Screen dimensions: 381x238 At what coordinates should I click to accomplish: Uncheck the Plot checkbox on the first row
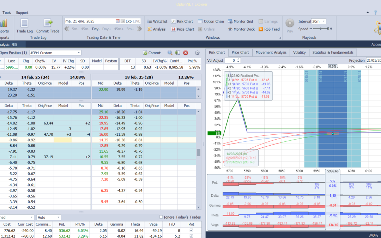pyautogui.click(x=191, y=230)
